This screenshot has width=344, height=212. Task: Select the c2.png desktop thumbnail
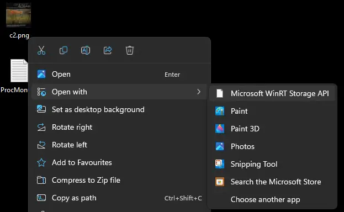point(19,15)
